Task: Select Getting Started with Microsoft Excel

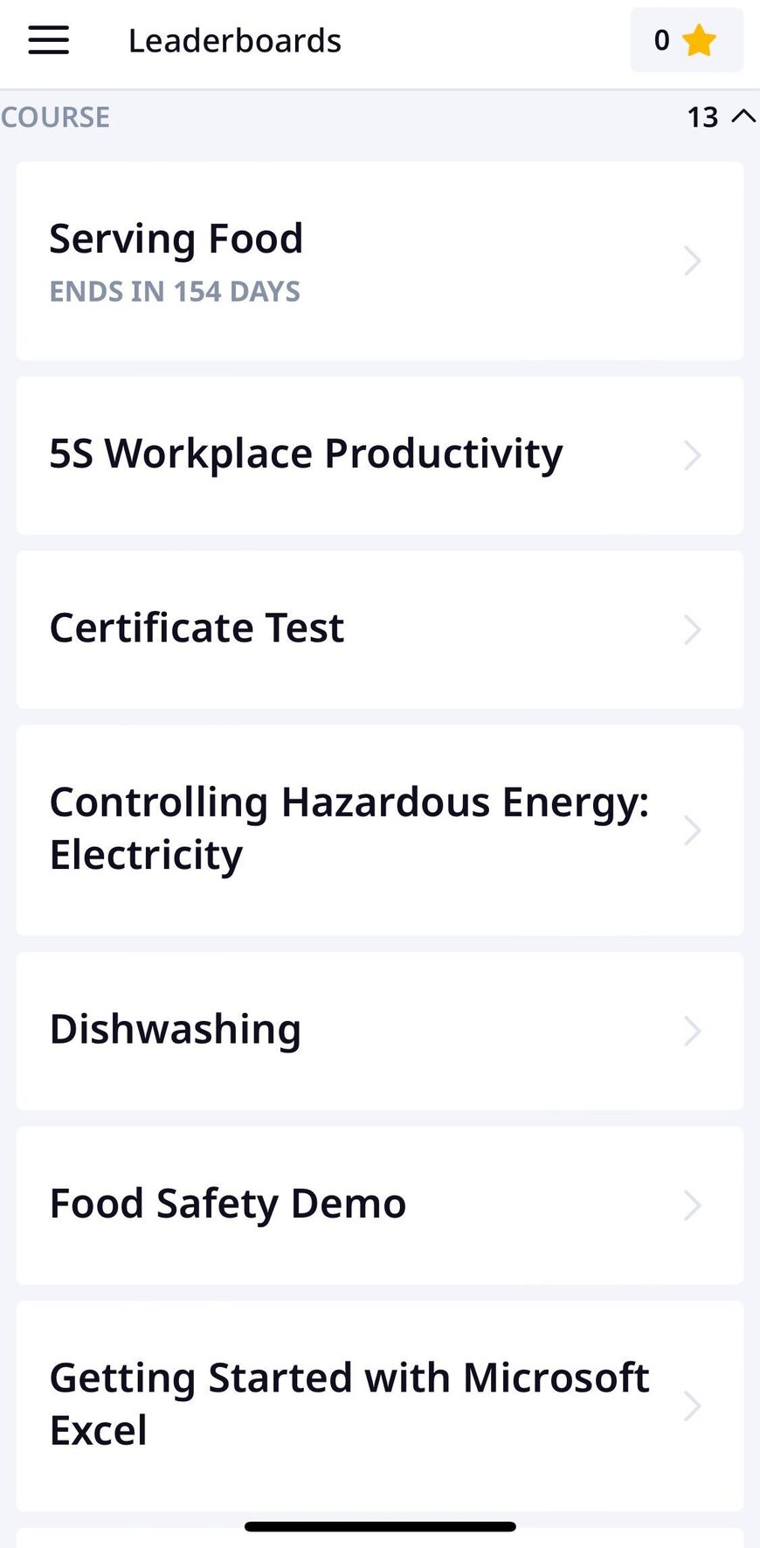Action: tap(348, 1404)
